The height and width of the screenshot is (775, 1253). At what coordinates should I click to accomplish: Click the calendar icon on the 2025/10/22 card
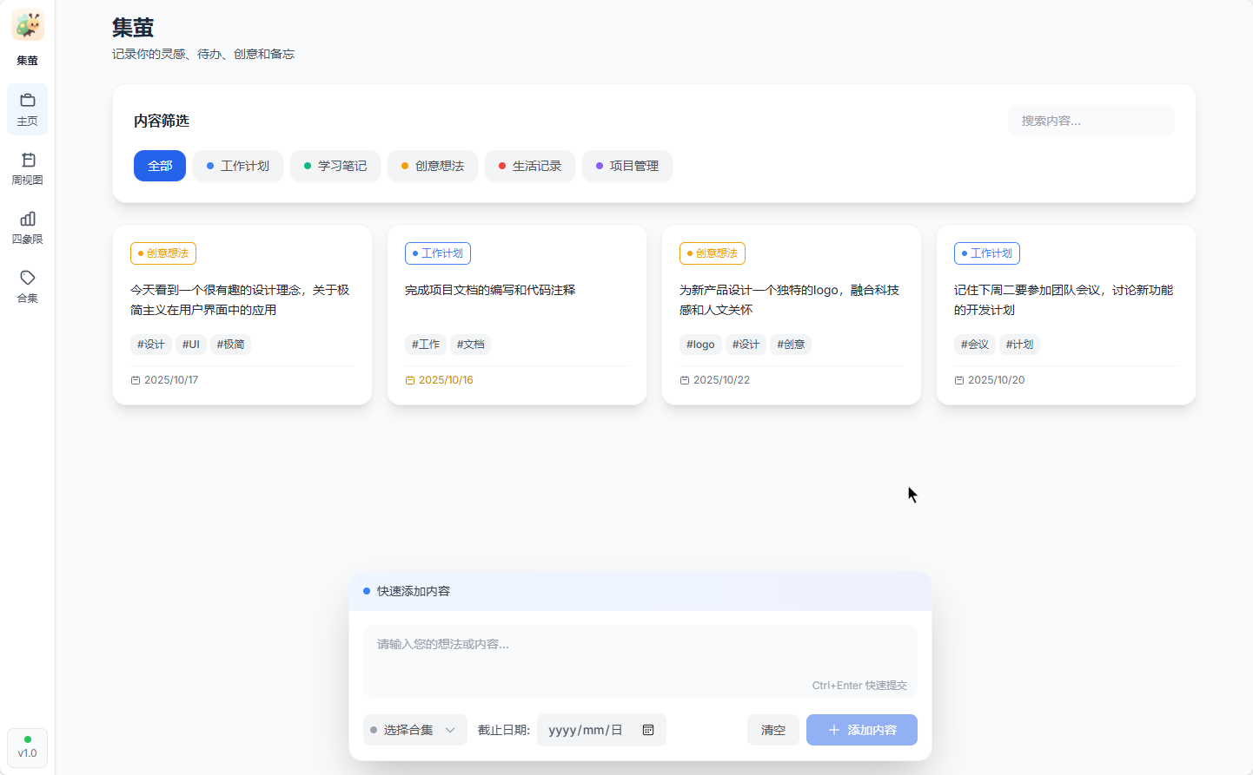tap(685, 379)
